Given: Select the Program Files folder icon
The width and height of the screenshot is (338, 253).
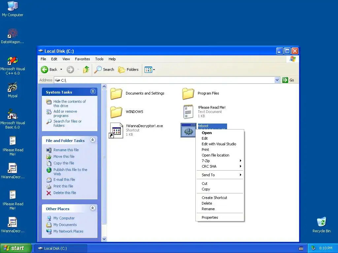Looking at the screenshot, I should pos(188,93).
